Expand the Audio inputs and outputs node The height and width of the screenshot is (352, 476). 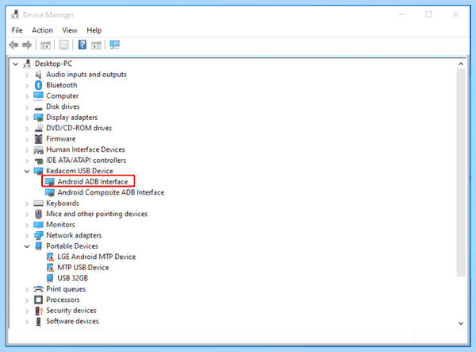click(x=27, y=75)
